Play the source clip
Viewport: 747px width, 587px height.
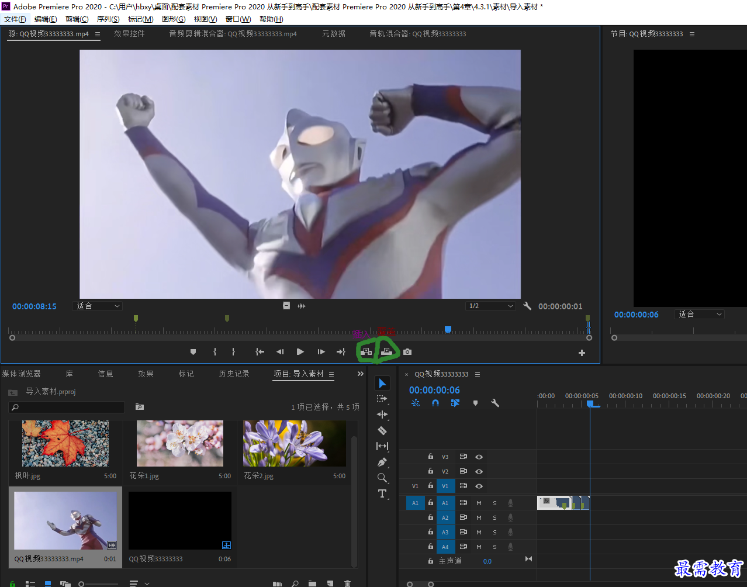click(x=300, y=352)
